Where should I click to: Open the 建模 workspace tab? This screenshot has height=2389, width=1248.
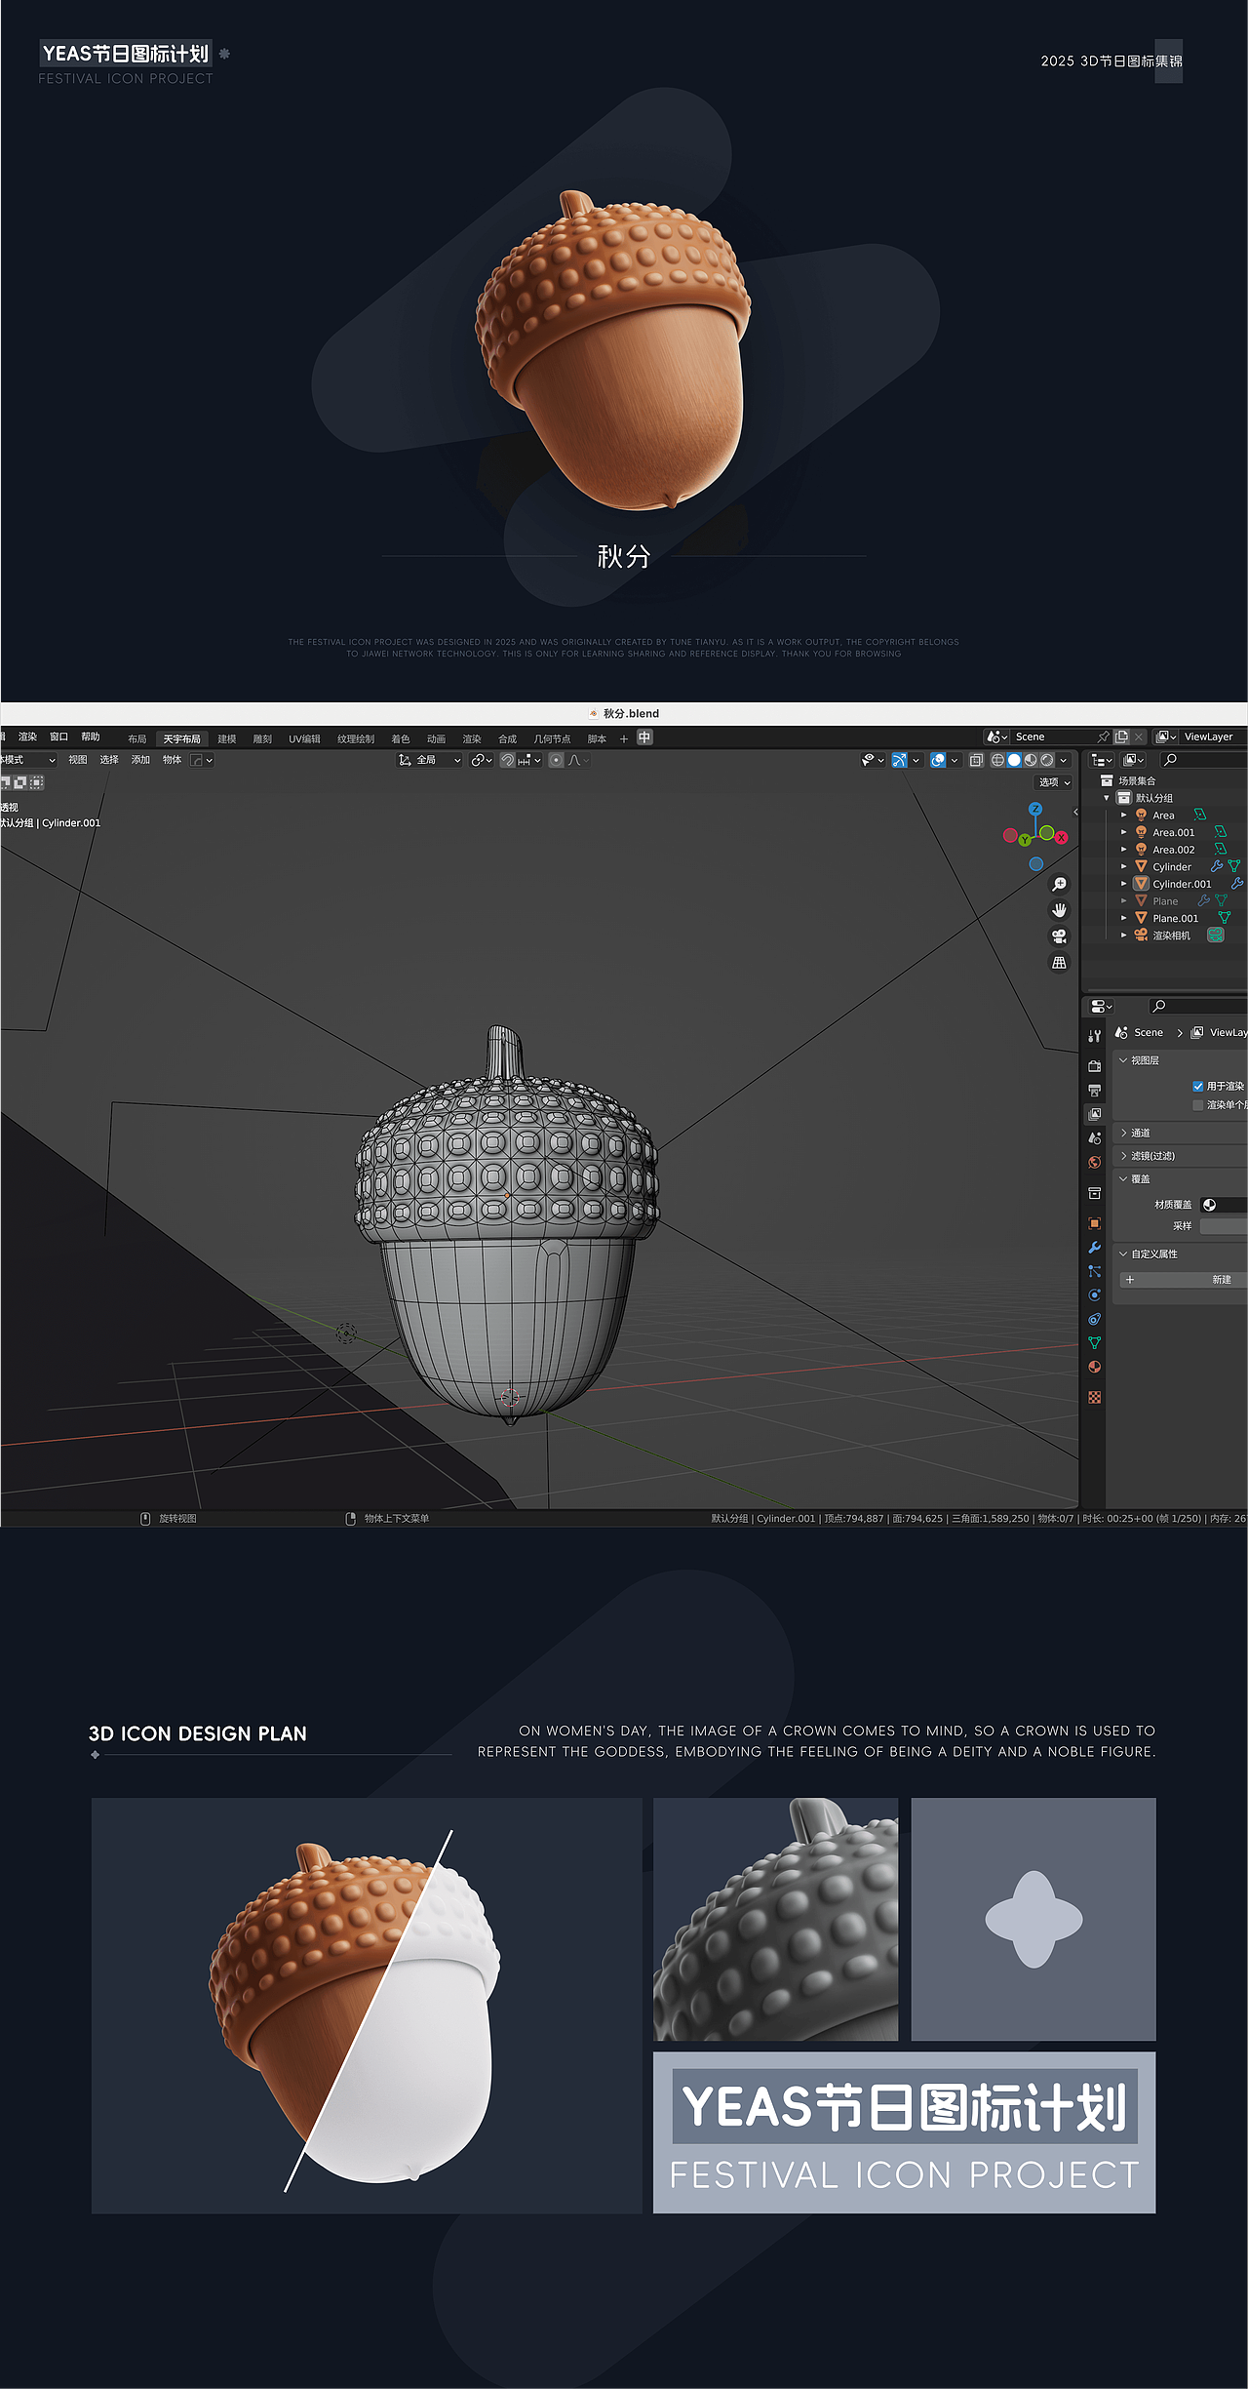tap(227, 739)
